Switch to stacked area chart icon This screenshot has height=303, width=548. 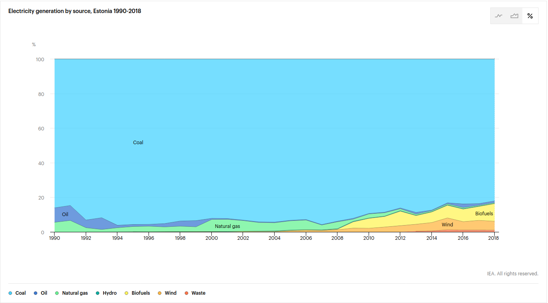(514, 16)
